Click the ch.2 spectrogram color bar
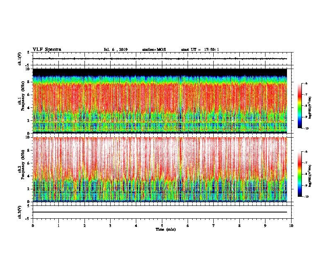This screenshot has width=328, height=253. [x=299, y=174]
